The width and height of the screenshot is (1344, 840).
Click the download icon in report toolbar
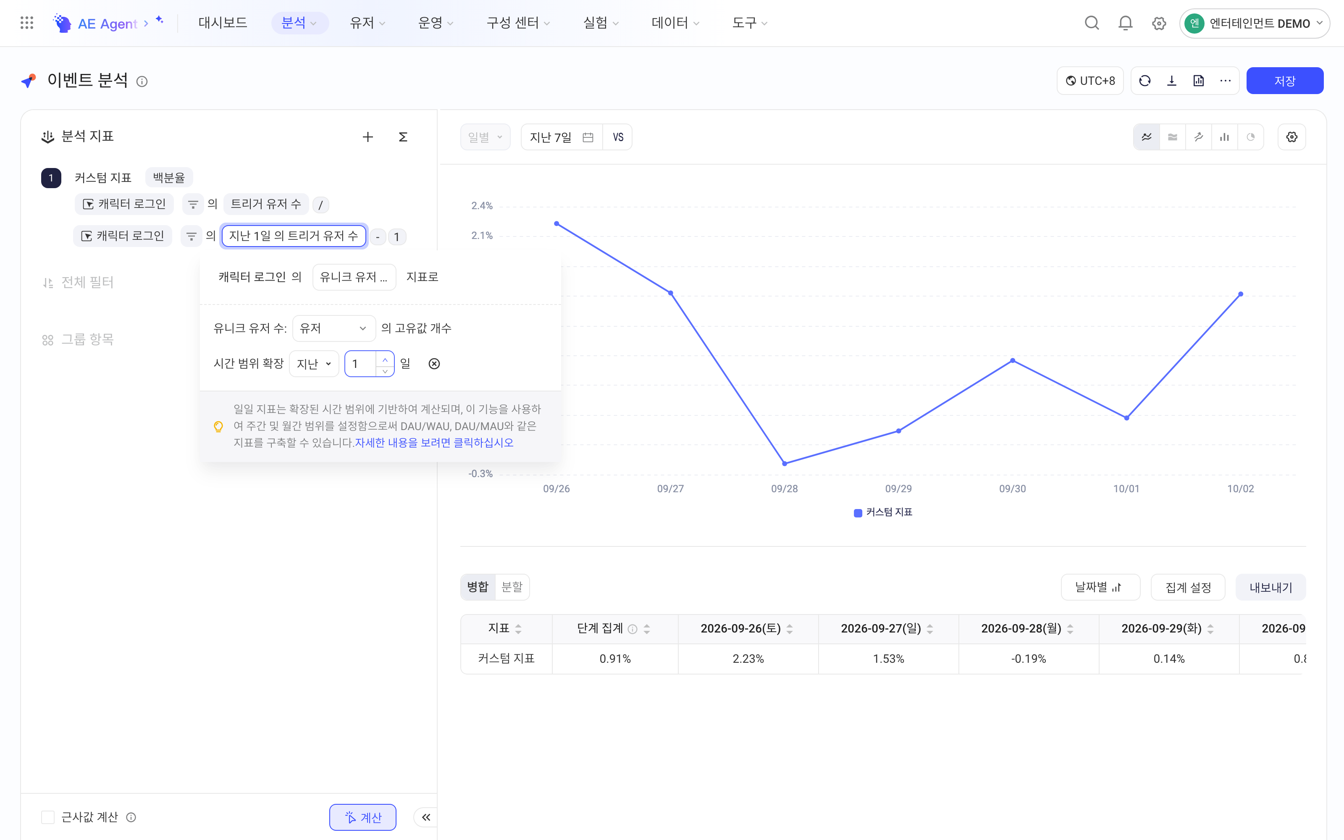[x=1172, y=81]
